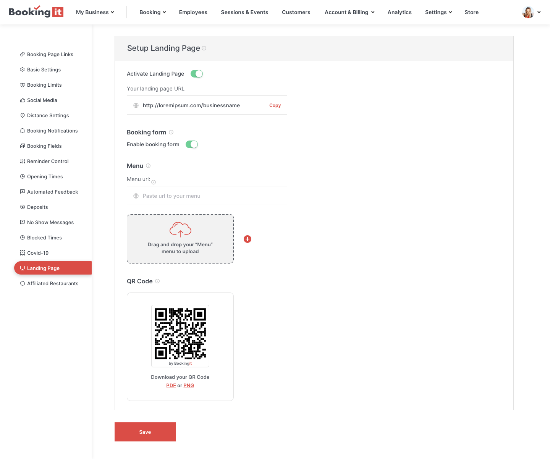
Task: Expand the Booking menu dropdown
Action: point(153,12)
